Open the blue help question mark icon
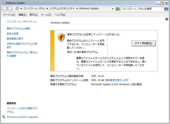Image resolution: width=170 pixels, height=124 pixels. click(167, 19)
